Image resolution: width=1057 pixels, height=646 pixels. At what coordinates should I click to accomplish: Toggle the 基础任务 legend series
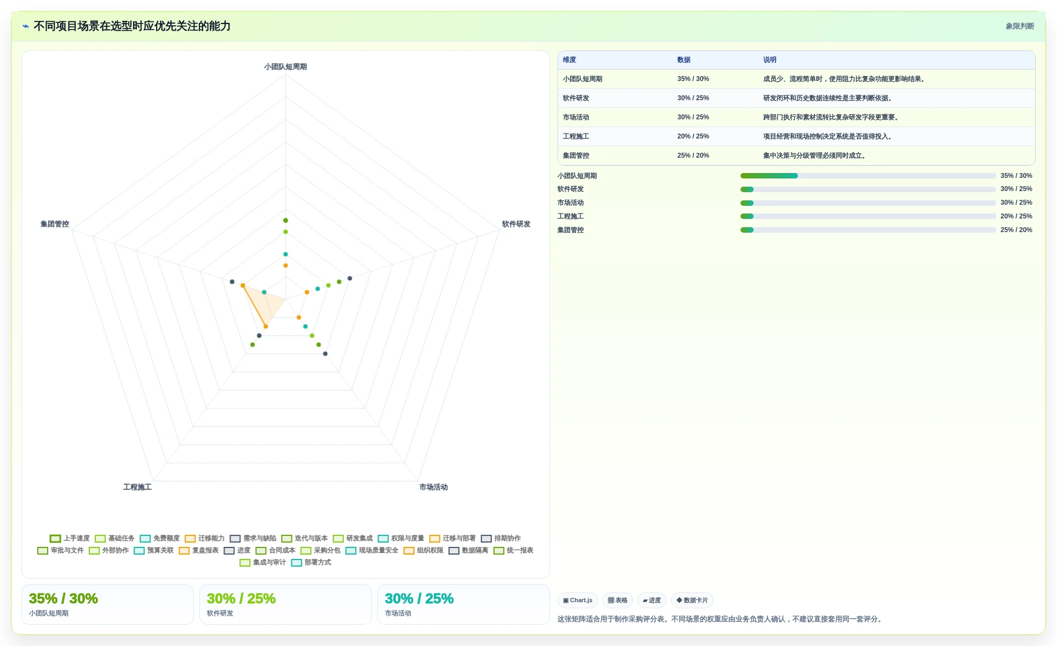pyautogui.click(x=114, y=539)
